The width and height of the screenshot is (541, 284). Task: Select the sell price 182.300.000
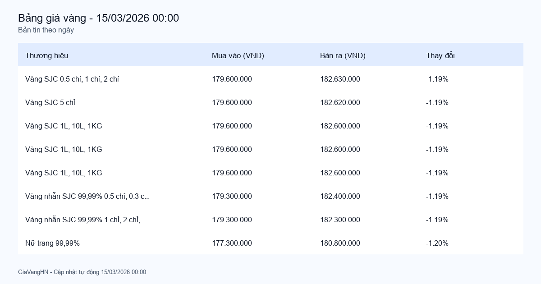[340, 220]
